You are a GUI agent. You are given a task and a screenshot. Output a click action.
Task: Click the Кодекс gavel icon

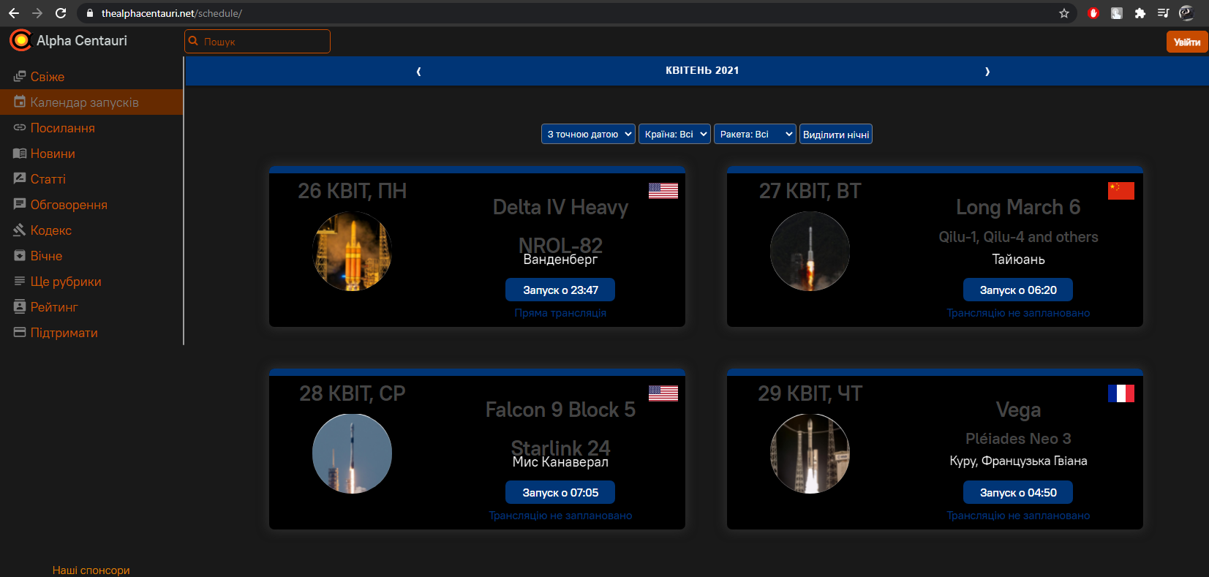20,230
